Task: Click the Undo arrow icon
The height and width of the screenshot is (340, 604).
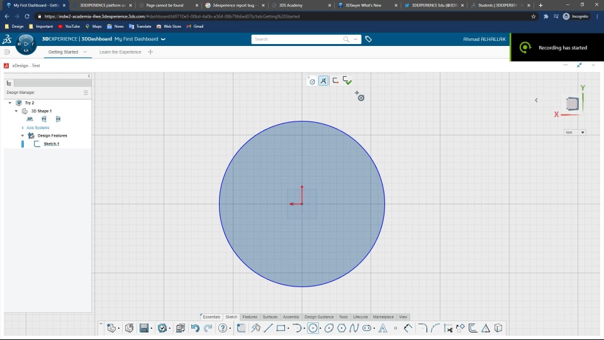Action: (x=195, y=328)
